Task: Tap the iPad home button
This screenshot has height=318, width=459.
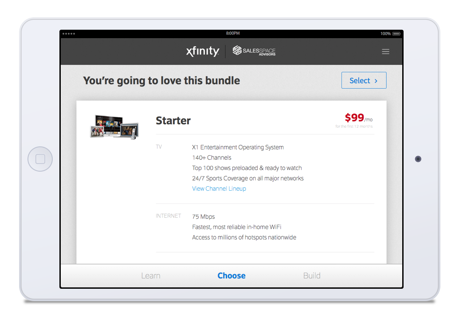Action: (40, 159)
